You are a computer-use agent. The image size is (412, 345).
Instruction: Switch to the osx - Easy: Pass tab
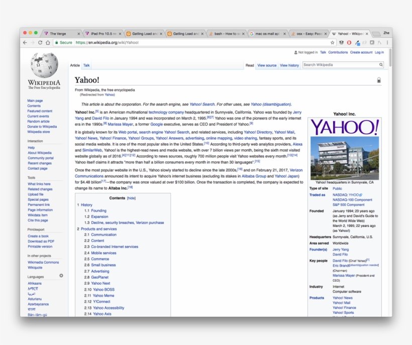(x=308, y=34)
